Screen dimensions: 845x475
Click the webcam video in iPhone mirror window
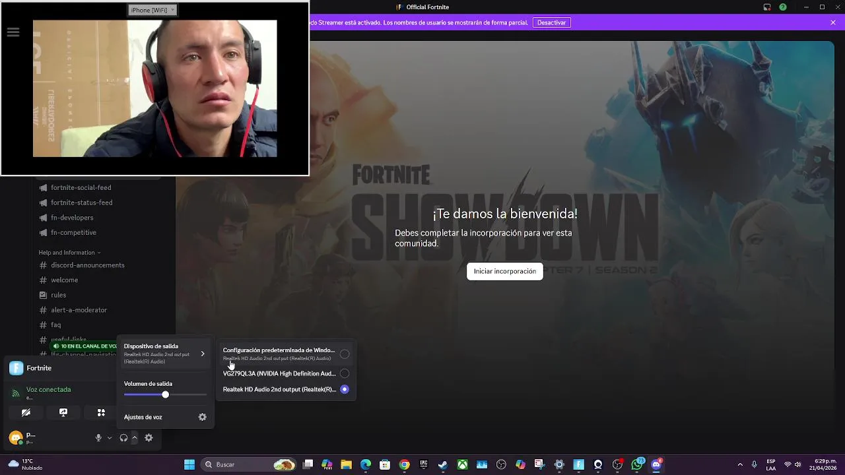point(155,88)
